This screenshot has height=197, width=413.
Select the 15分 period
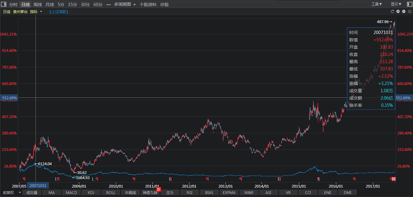click(73, 5)
